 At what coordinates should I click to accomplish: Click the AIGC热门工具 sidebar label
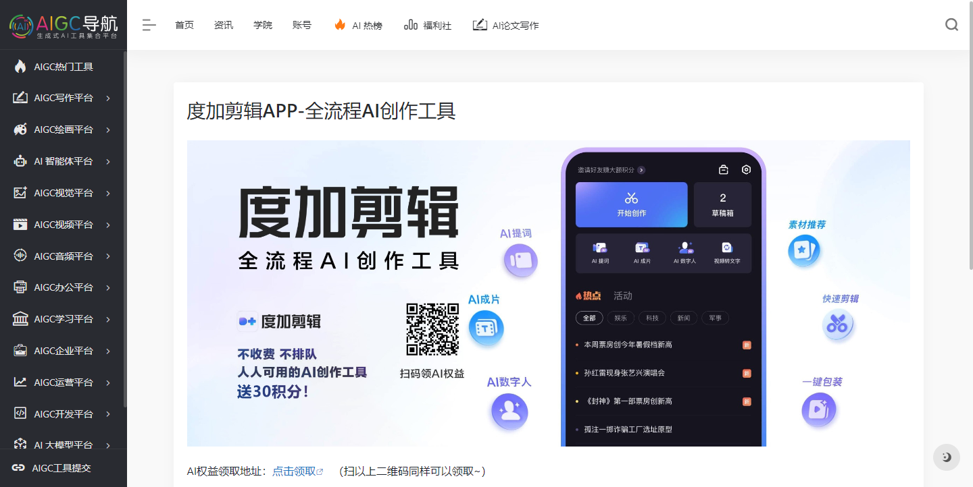[64, 67]
